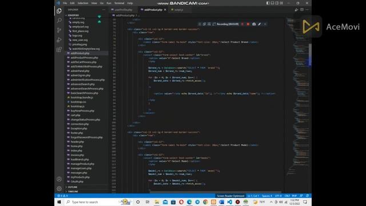
Task: Open pricetag.png in the explorer
Action: click(79, 45)
